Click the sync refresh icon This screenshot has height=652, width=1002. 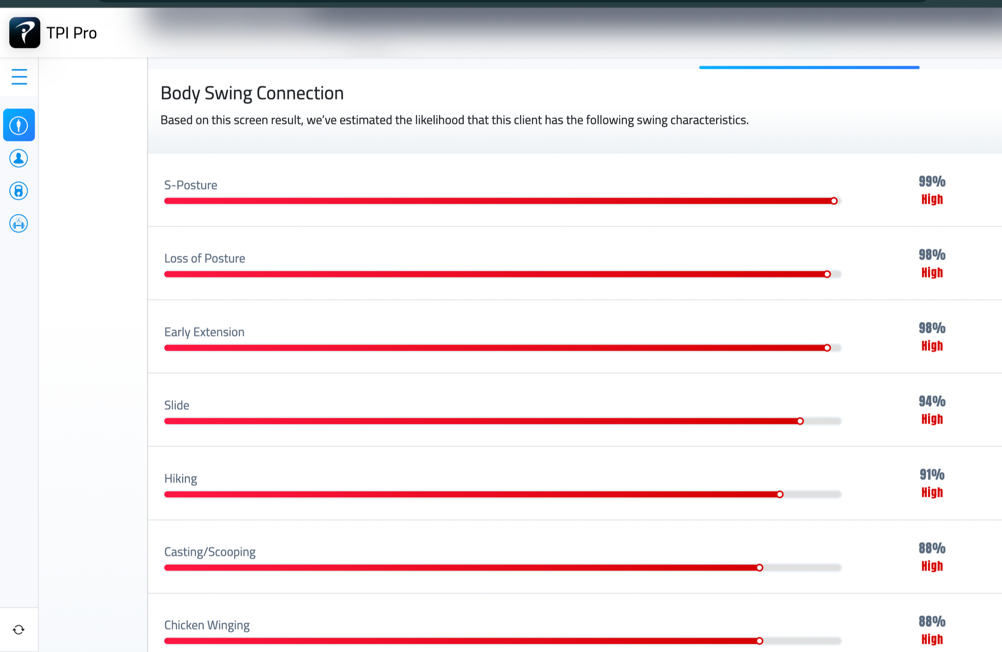[x=19, y=630]
